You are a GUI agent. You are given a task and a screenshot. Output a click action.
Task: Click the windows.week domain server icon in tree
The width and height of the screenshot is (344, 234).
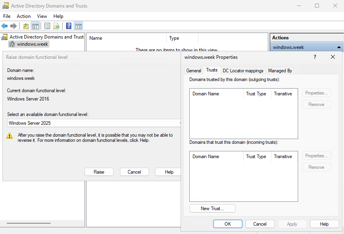tap(12, 44)
